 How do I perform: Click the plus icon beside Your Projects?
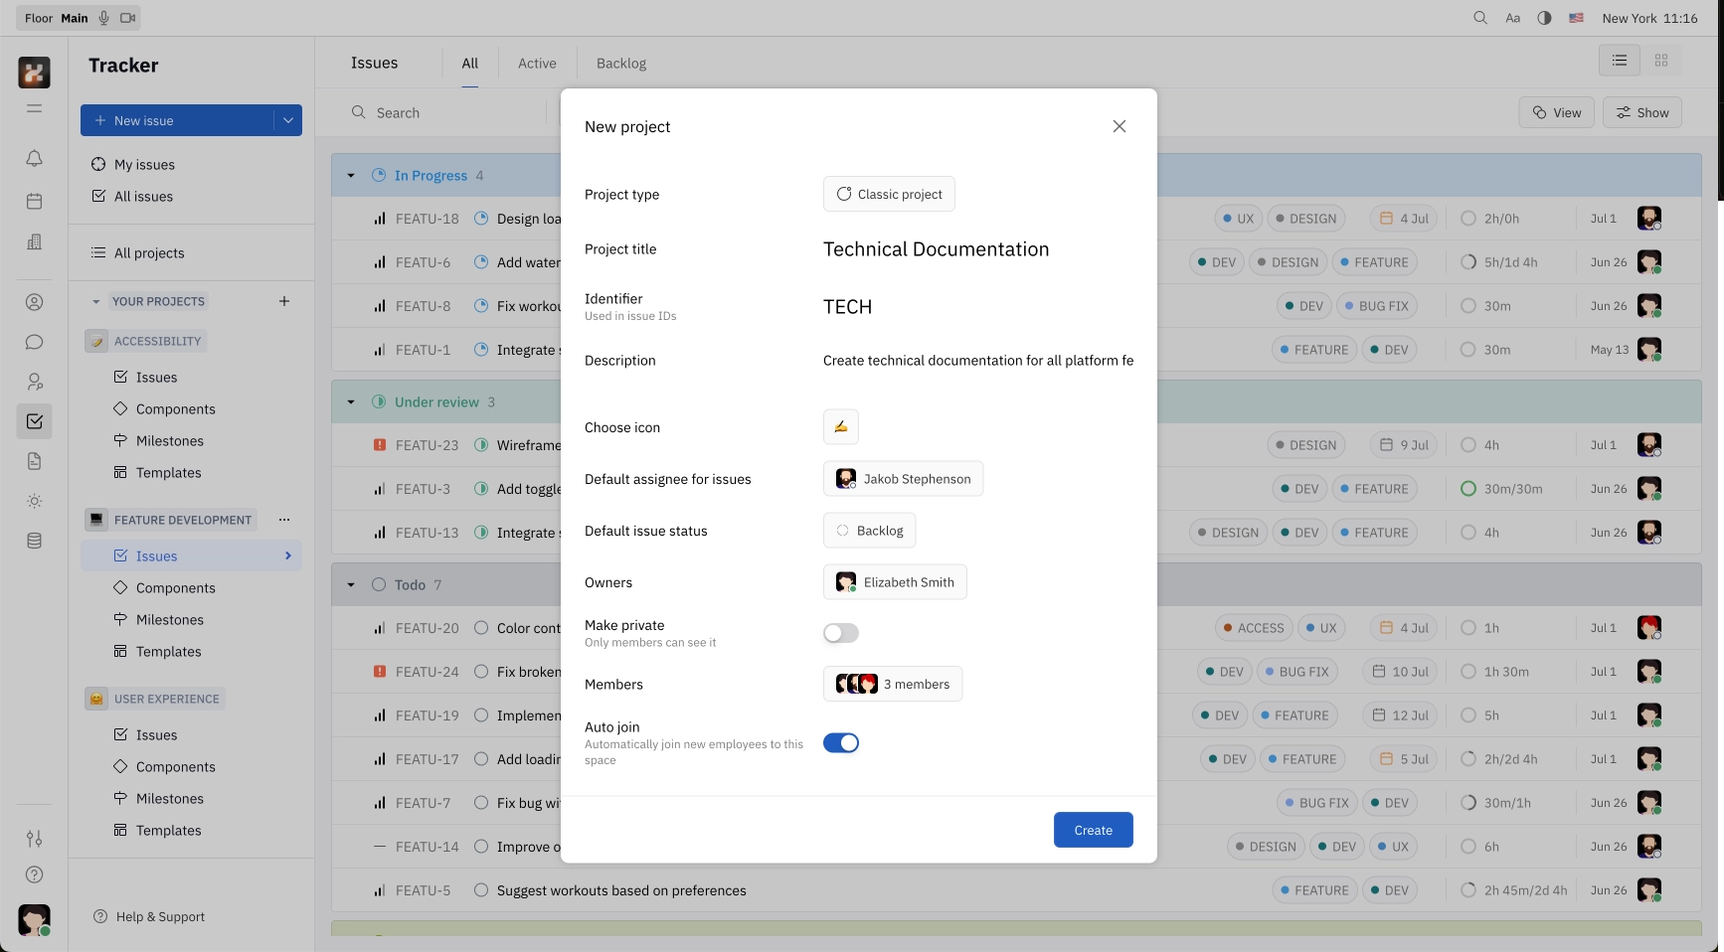[x=284, y=301]
